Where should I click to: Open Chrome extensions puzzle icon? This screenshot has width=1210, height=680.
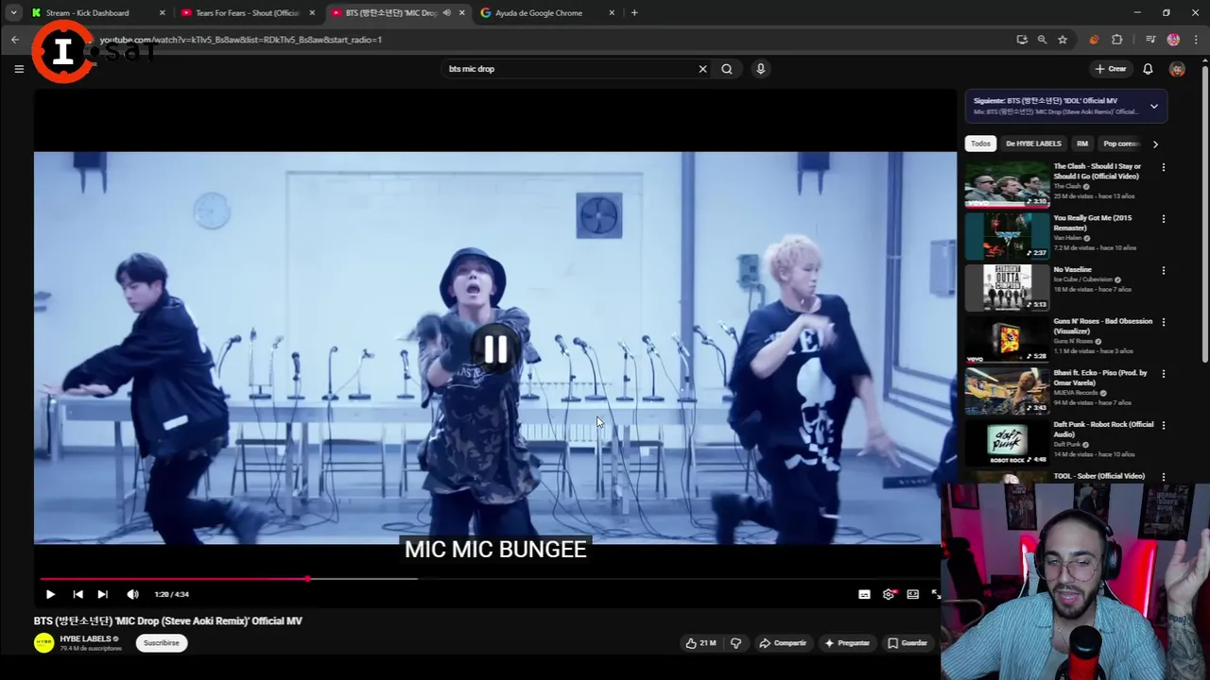click(x=1117, y=40)
